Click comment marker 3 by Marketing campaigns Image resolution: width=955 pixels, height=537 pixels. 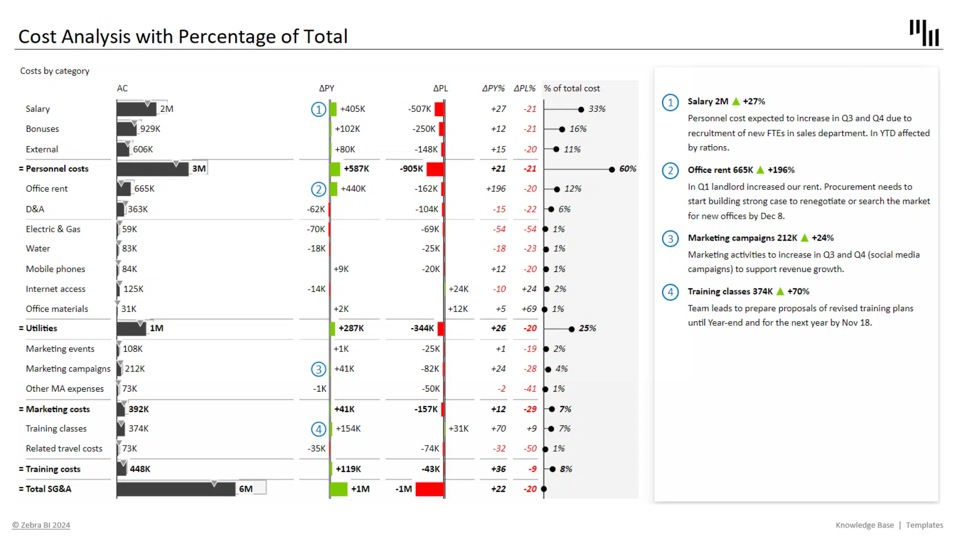pos(318,369)
